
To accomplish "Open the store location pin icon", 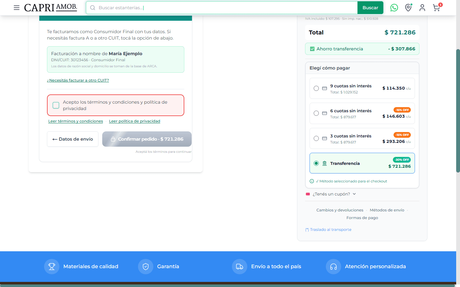I will click(408, 8).
